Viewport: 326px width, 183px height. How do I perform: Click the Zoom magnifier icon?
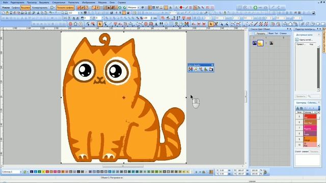click(62, 13)
